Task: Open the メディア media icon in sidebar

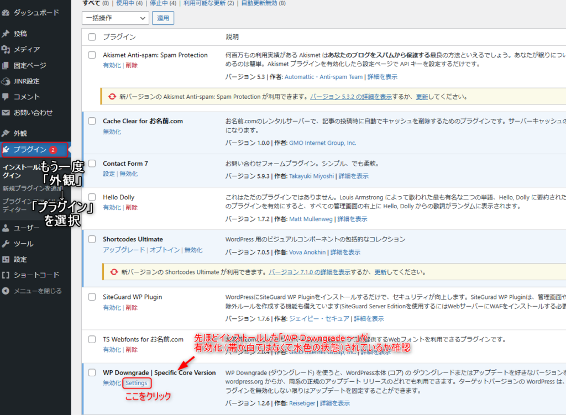Action: pos(6,49)
